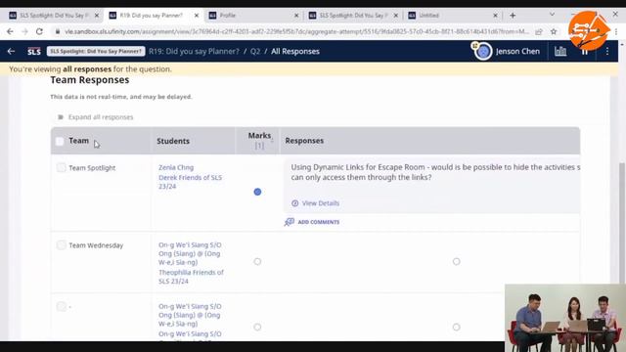Select all teams checkbox in header
Viewport: 626px width, 352px height.
60,141
